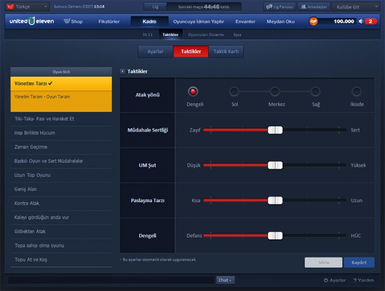Click the Müdahale Sertliği slider handle
The height and width of the screenshot is (291, 385).
pyautogui.click(x=275, y=130)
